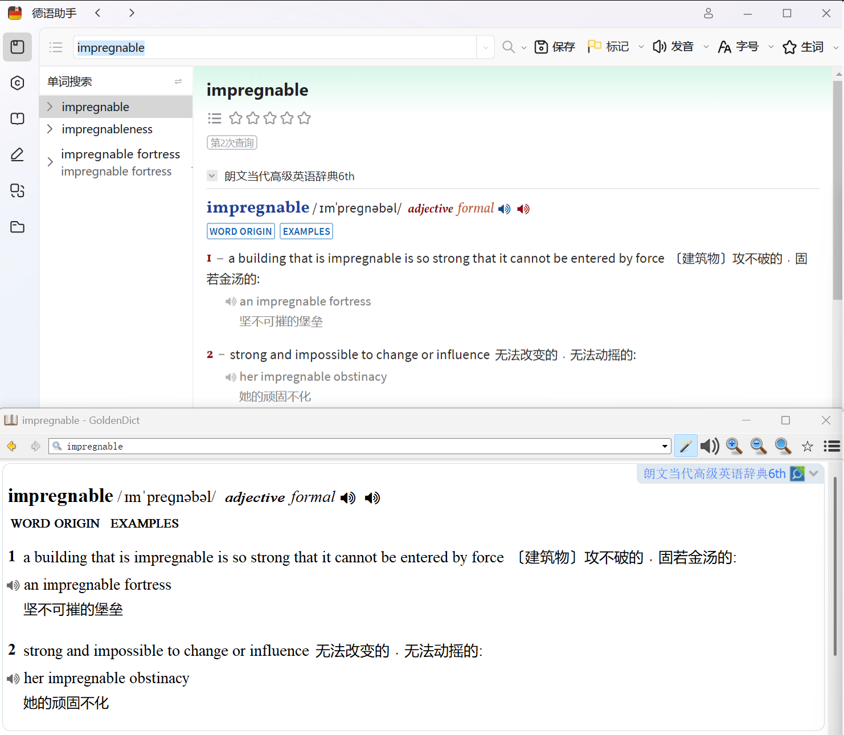Navigate back with GoldenDict left arrow
844x735 pixels.
pos(12,446)
